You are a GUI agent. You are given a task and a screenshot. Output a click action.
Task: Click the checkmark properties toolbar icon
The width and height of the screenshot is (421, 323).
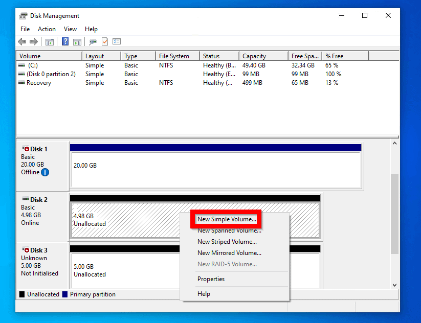click(x=104, y=41)
